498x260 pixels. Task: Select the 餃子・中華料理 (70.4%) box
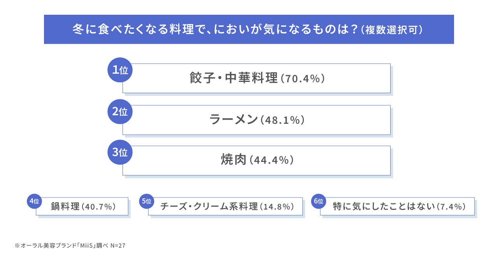pos(257,78)
